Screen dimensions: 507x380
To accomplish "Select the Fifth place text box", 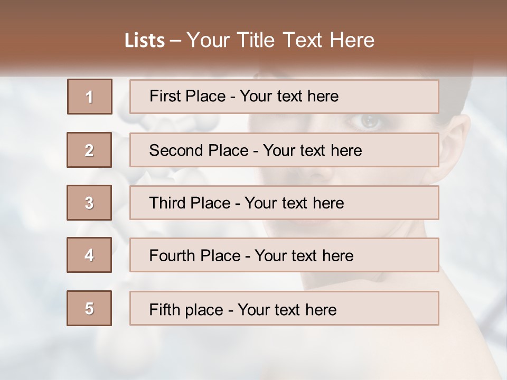I will coord(284,308).
